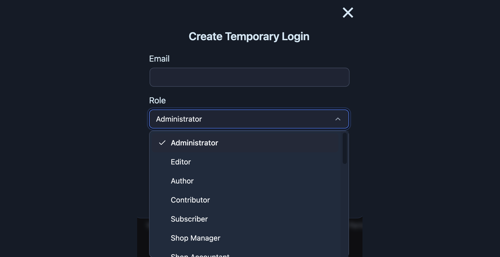Click the Email field label

[159, 59]
